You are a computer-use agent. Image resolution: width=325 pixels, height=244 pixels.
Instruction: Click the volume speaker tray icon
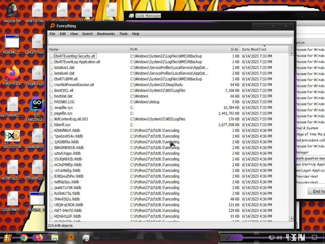[x=279, y=238]
